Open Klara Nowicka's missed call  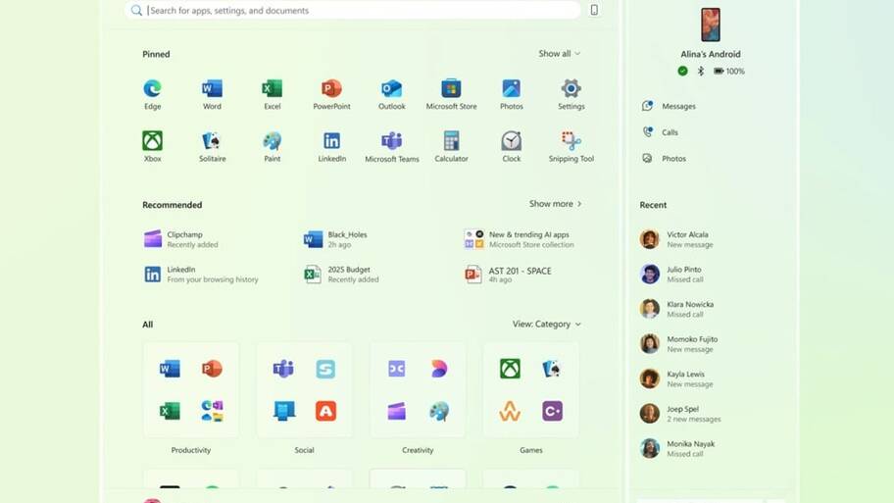pos(676,309)
